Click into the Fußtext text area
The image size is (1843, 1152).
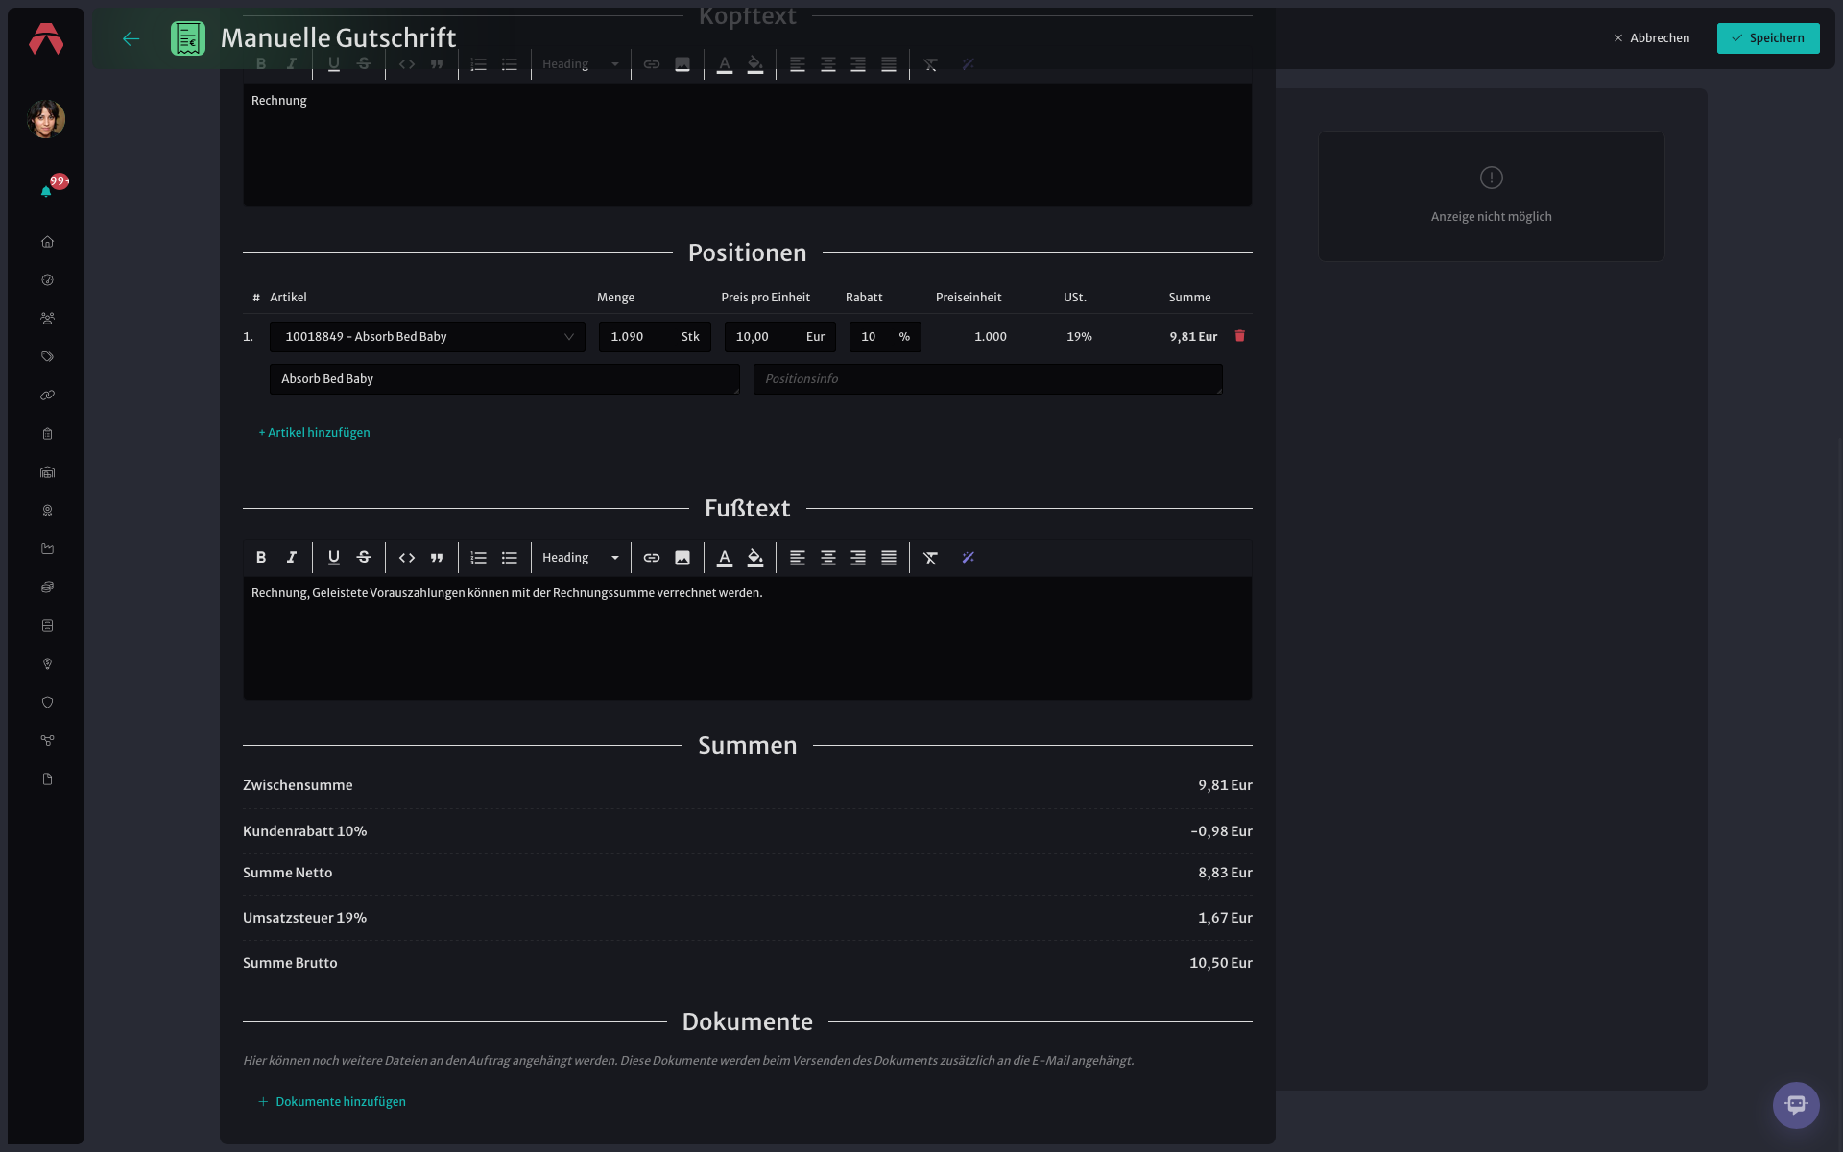pos(748,638)
